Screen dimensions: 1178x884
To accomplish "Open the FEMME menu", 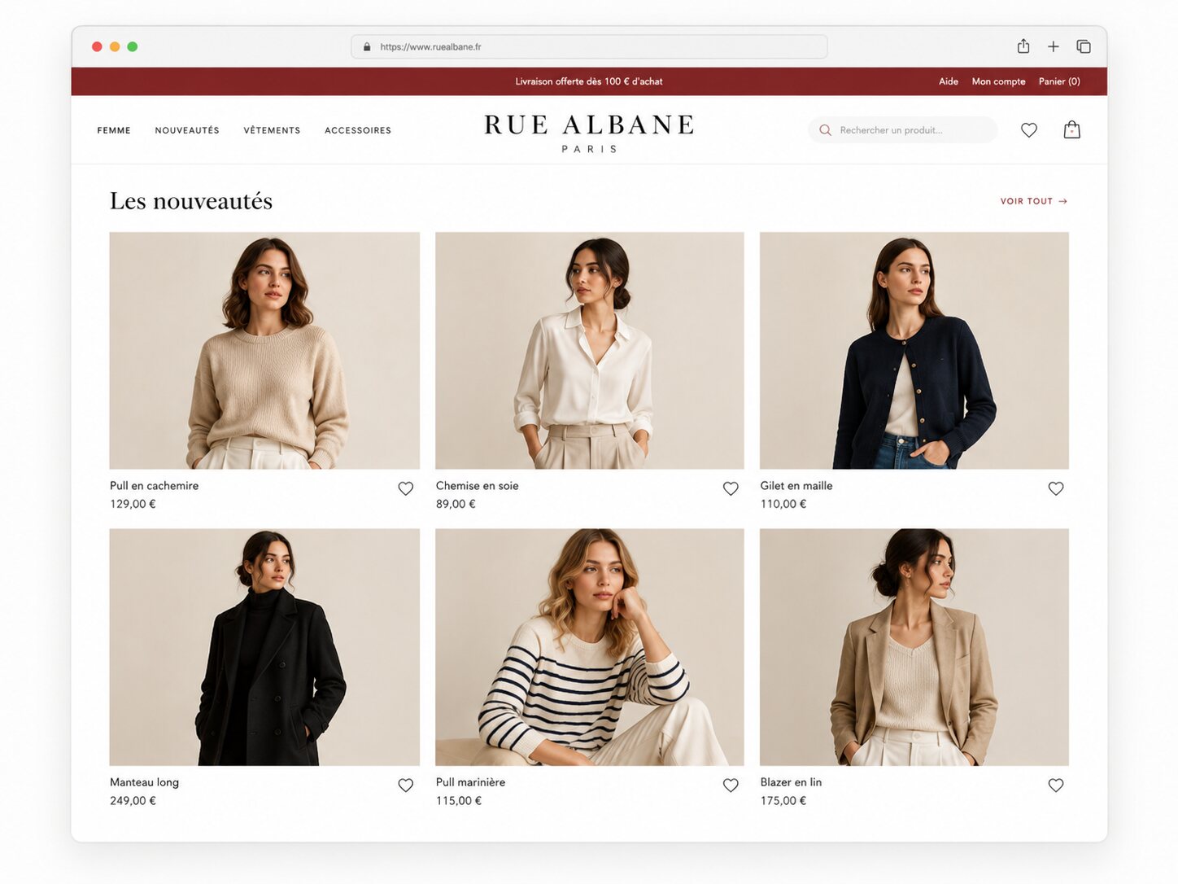I will (114, 130).
